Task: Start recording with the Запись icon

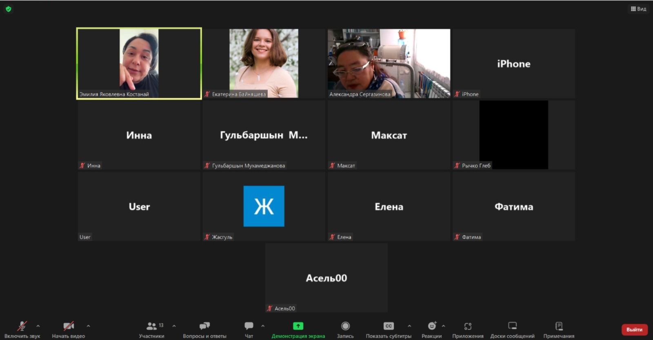Action: click(x=345, y=326)
